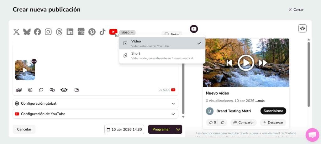This screenshot has height=144, width=321.
Task: Click the Suscribirme button
Action: [x=273, y=111]
